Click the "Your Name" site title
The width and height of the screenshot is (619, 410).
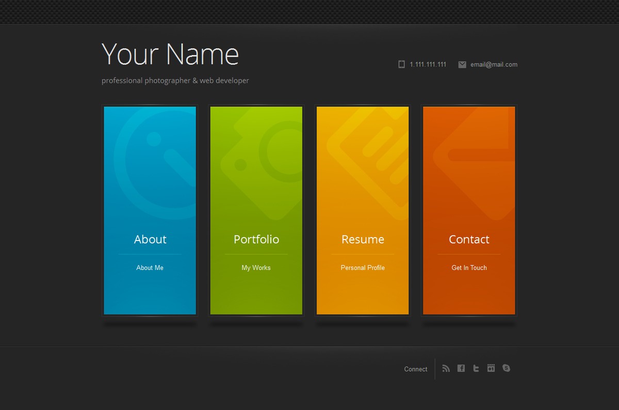[170, 54]
